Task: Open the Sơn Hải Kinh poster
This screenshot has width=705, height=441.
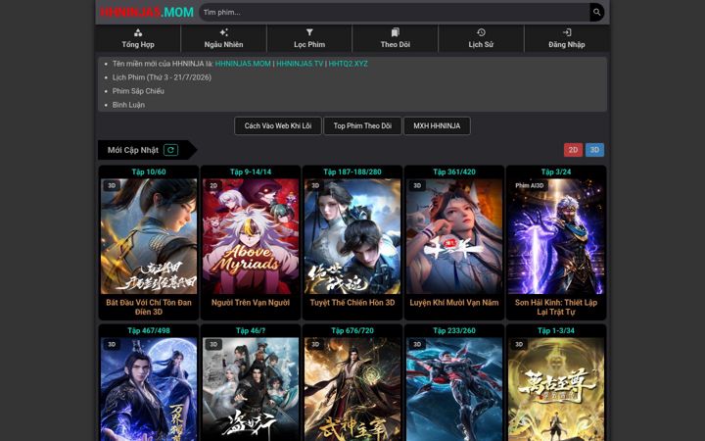Action: 556,236
